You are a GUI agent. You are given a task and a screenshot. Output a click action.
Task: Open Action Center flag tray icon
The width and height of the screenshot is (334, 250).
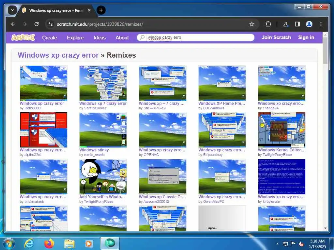click(293, 243)
